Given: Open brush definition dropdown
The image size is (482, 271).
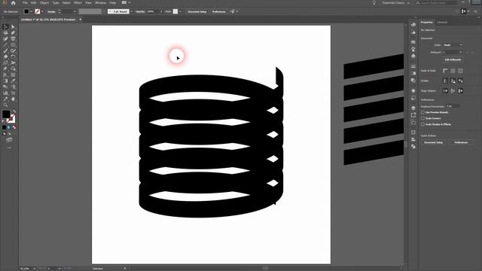Looking at the screenshot, I should point(132,12).
